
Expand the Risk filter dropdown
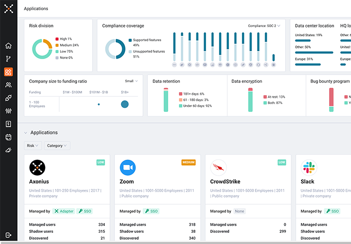tap(33, 146)
